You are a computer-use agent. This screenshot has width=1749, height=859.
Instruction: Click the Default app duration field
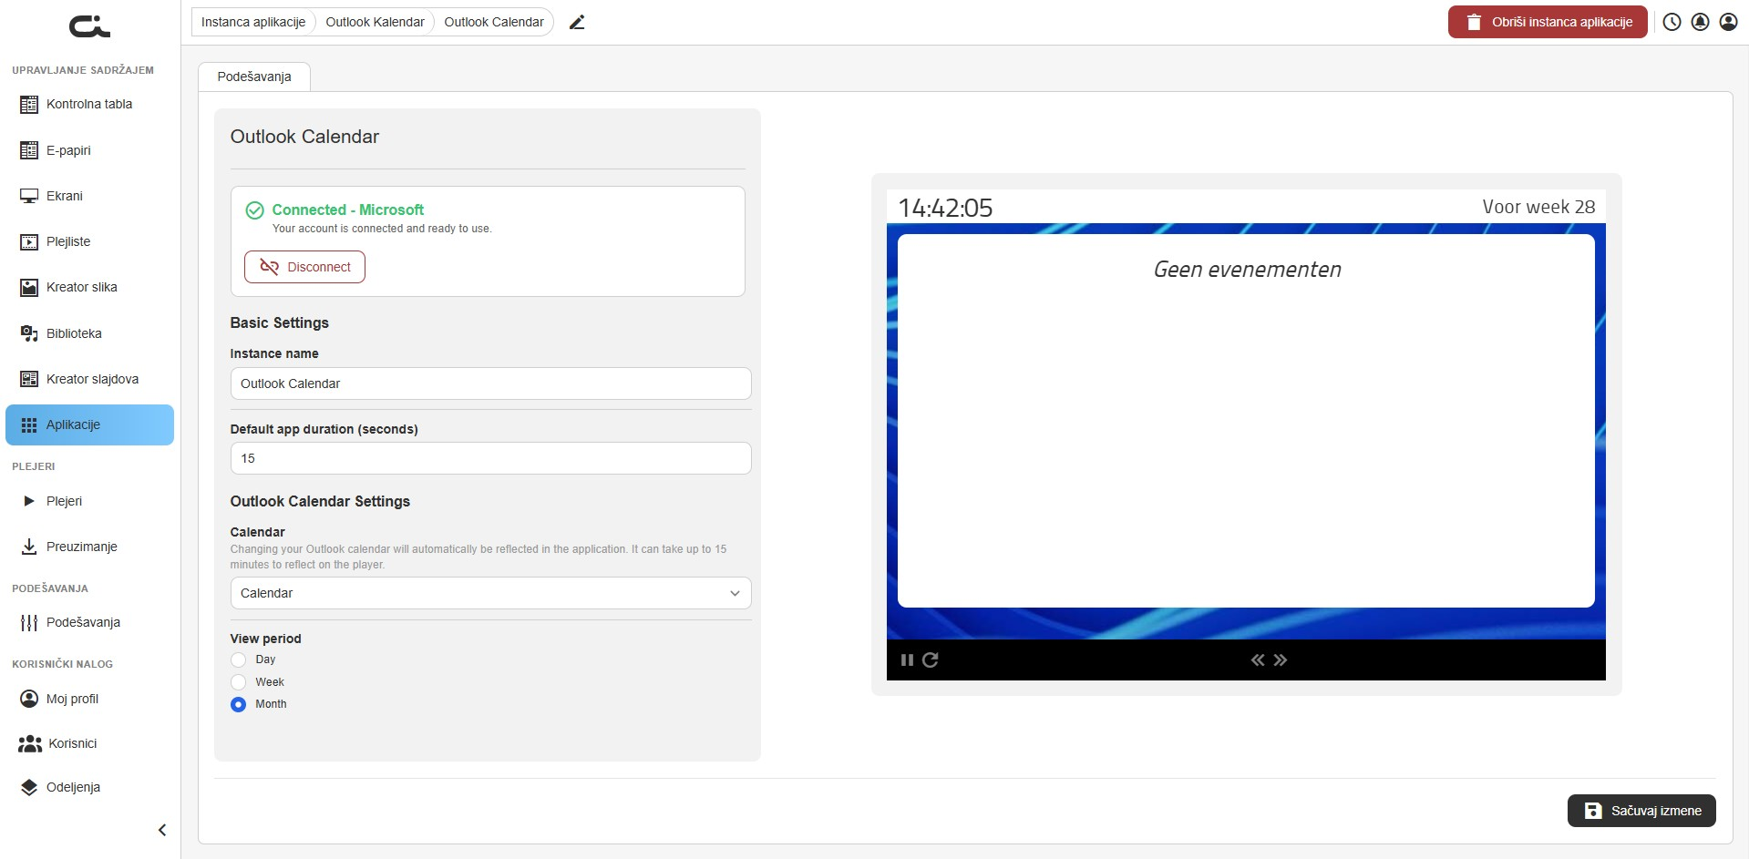(x=490, y=458)
